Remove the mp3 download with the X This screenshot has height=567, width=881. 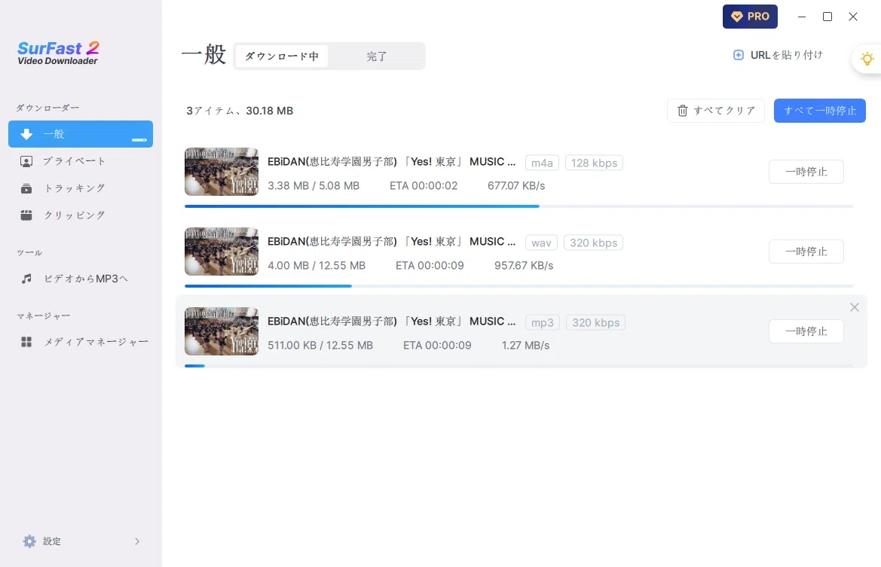click(x=854, y=307)
